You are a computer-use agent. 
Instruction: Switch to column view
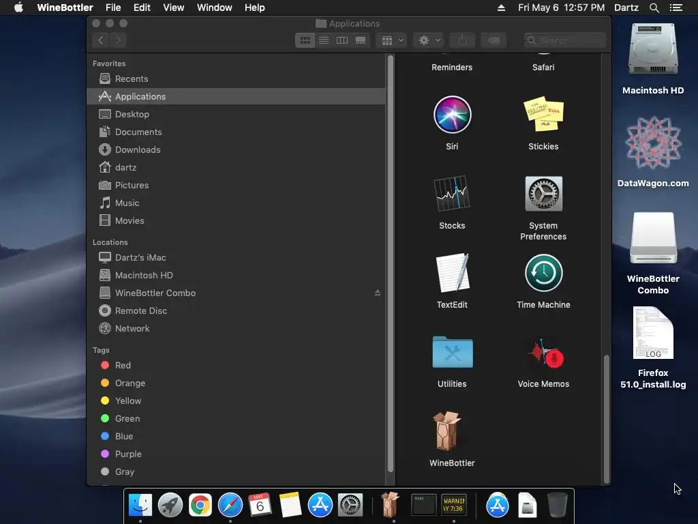342,40
